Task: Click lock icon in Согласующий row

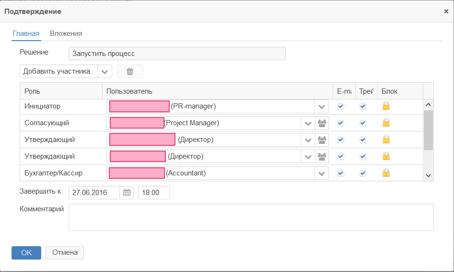Action: 386,123
